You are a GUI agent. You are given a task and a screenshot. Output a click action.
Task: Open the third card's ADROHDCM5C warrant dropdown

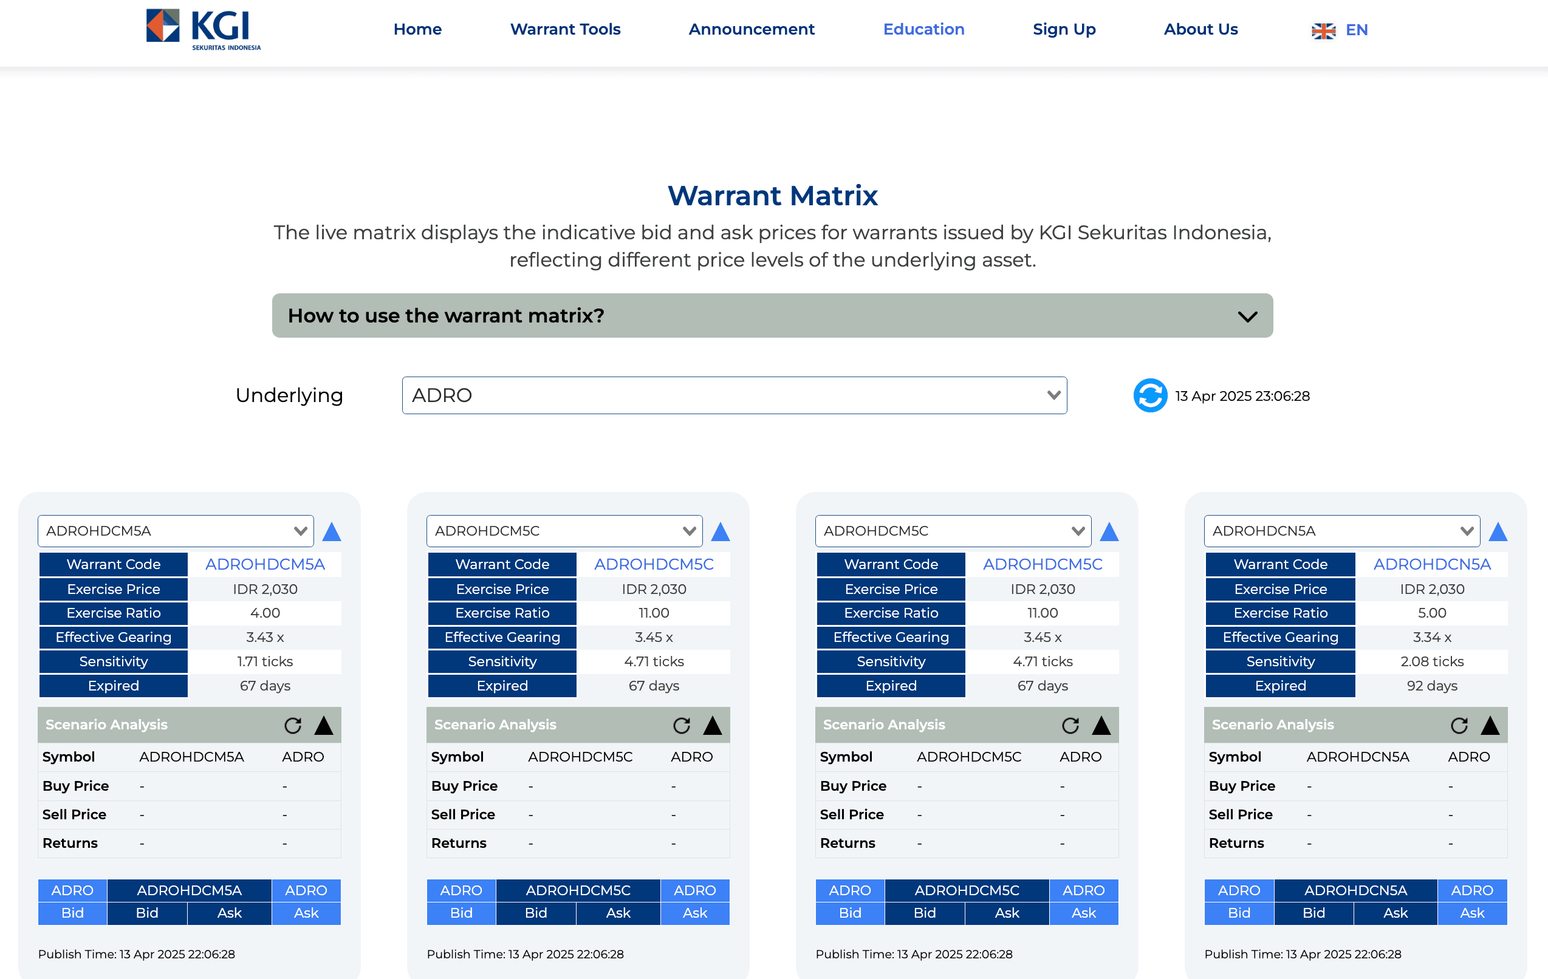(953, 531)
